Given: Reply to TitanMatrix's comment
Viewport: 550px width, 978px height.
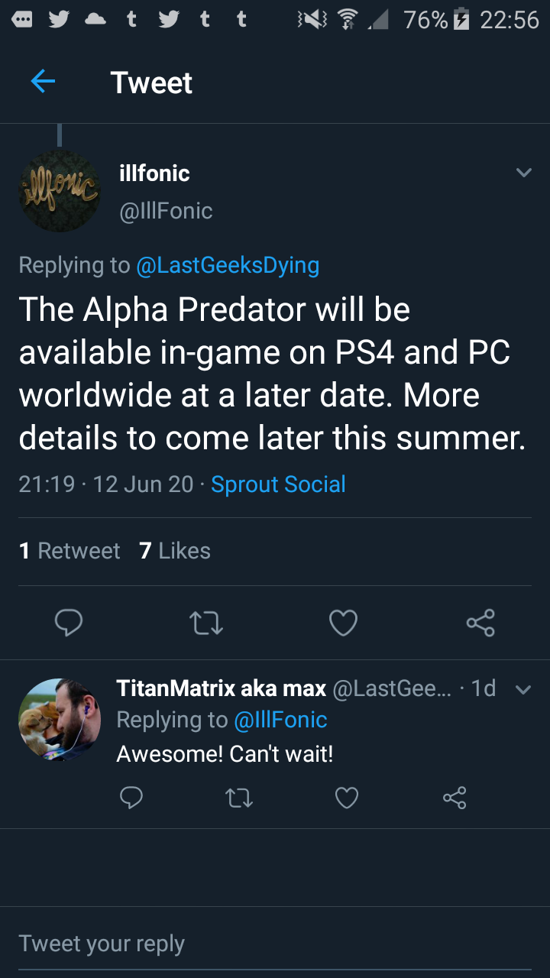Looking at the screenshot, I should click(131, 798).
